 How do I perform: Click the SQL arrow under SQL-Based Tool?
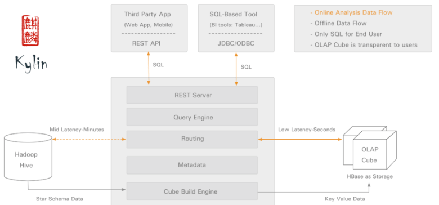point(236,69)
